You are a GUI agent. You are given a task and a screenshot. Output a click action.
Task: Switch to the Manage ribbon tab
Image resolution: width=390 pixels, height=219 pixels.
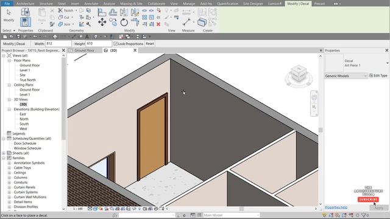tap(189, 4)
